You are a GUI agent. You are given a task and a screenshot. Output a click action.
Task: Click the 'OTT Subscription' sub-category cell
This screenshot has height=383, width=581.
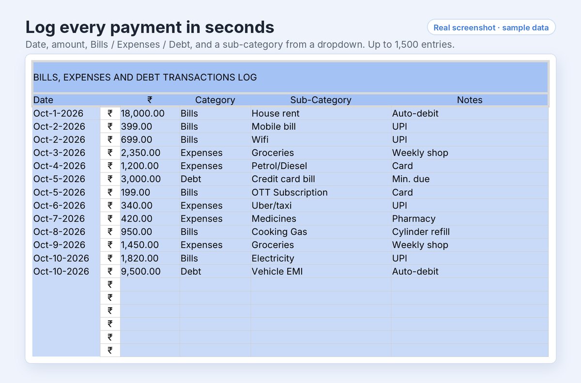point(321,192)
